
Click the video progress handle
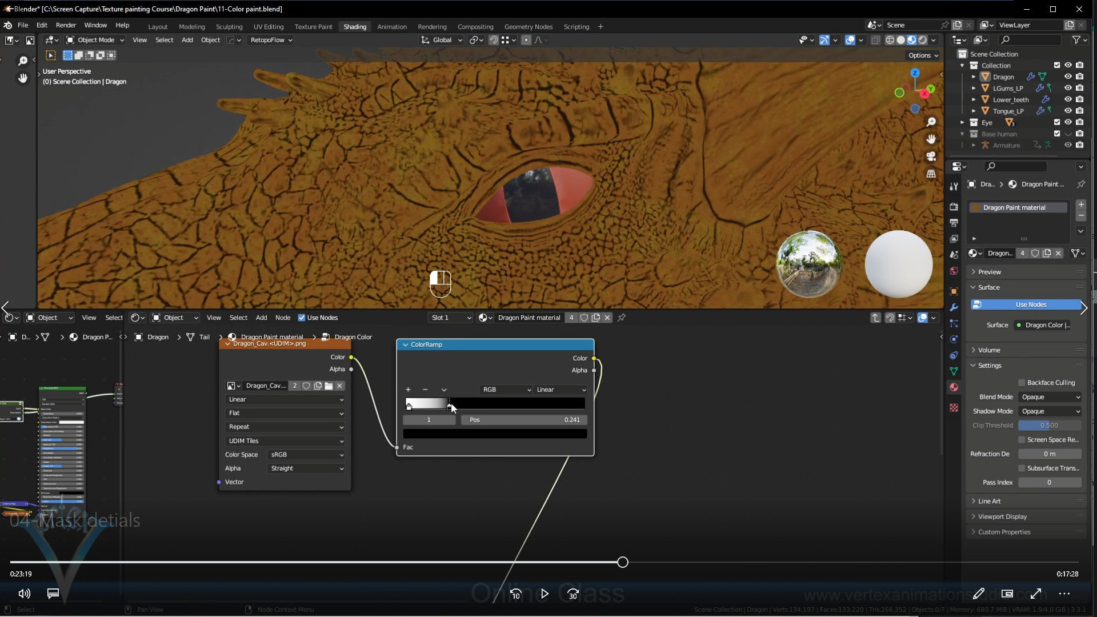[623, 562]
